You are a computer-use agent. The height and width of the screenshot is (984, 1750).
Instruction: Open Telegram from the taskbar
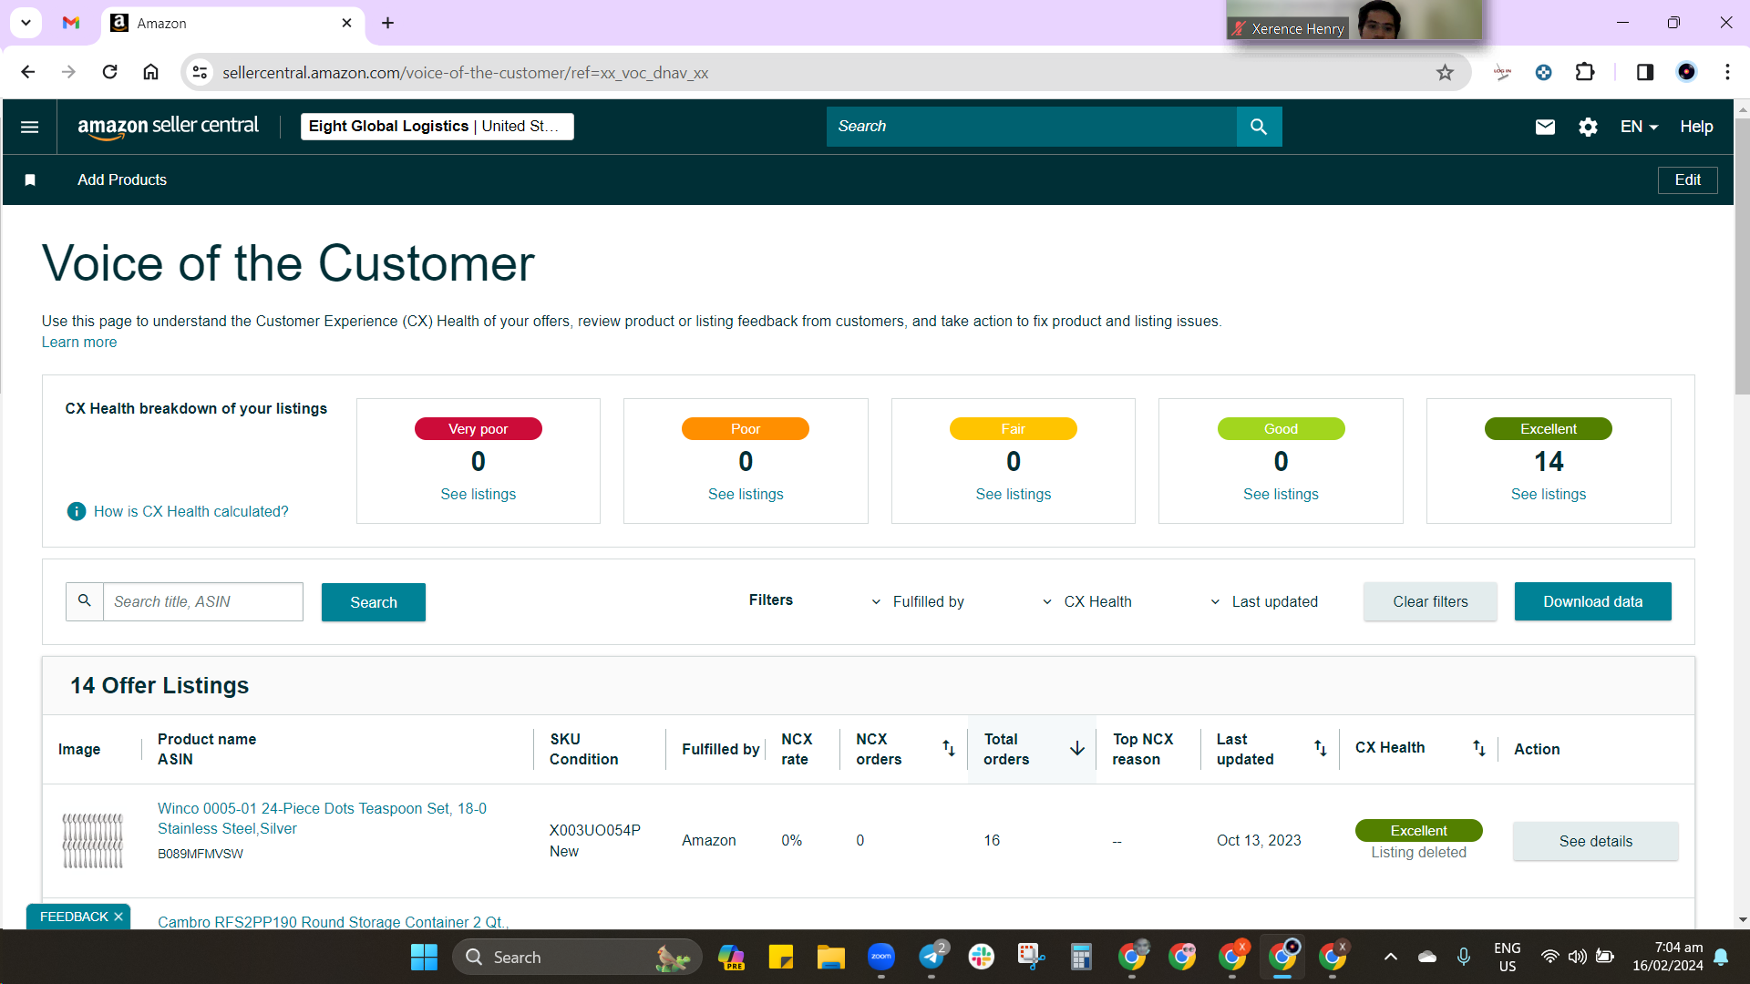(932, 957)
